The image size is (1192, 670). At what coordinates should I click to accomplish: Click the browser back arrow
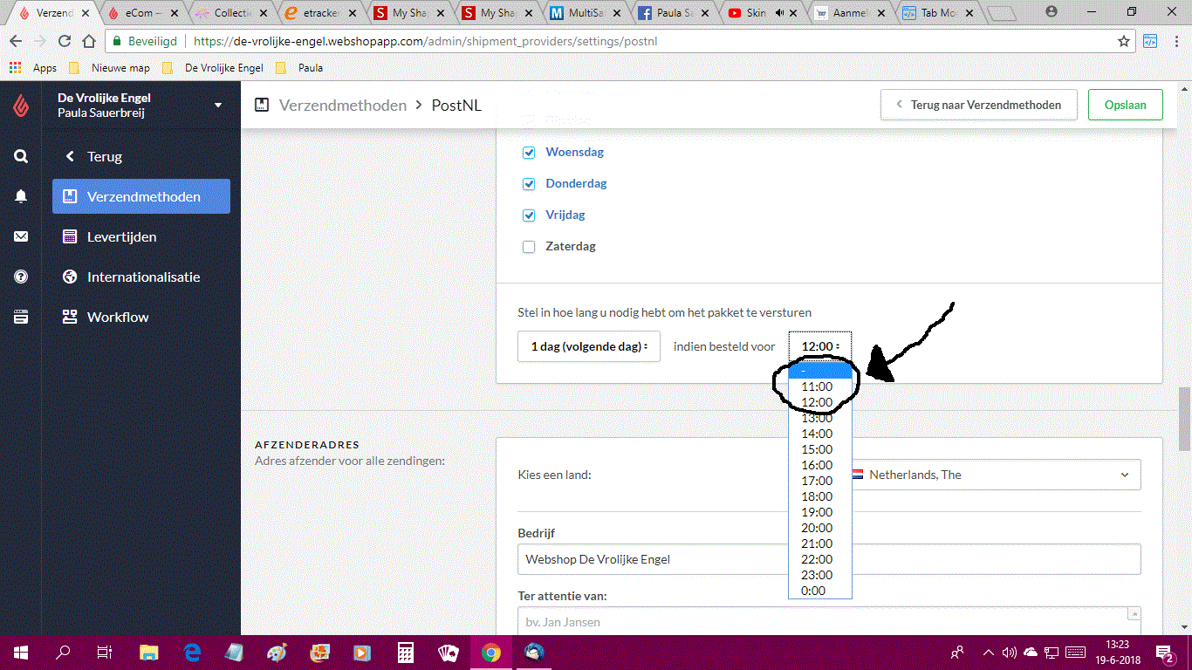pos(16,41)
